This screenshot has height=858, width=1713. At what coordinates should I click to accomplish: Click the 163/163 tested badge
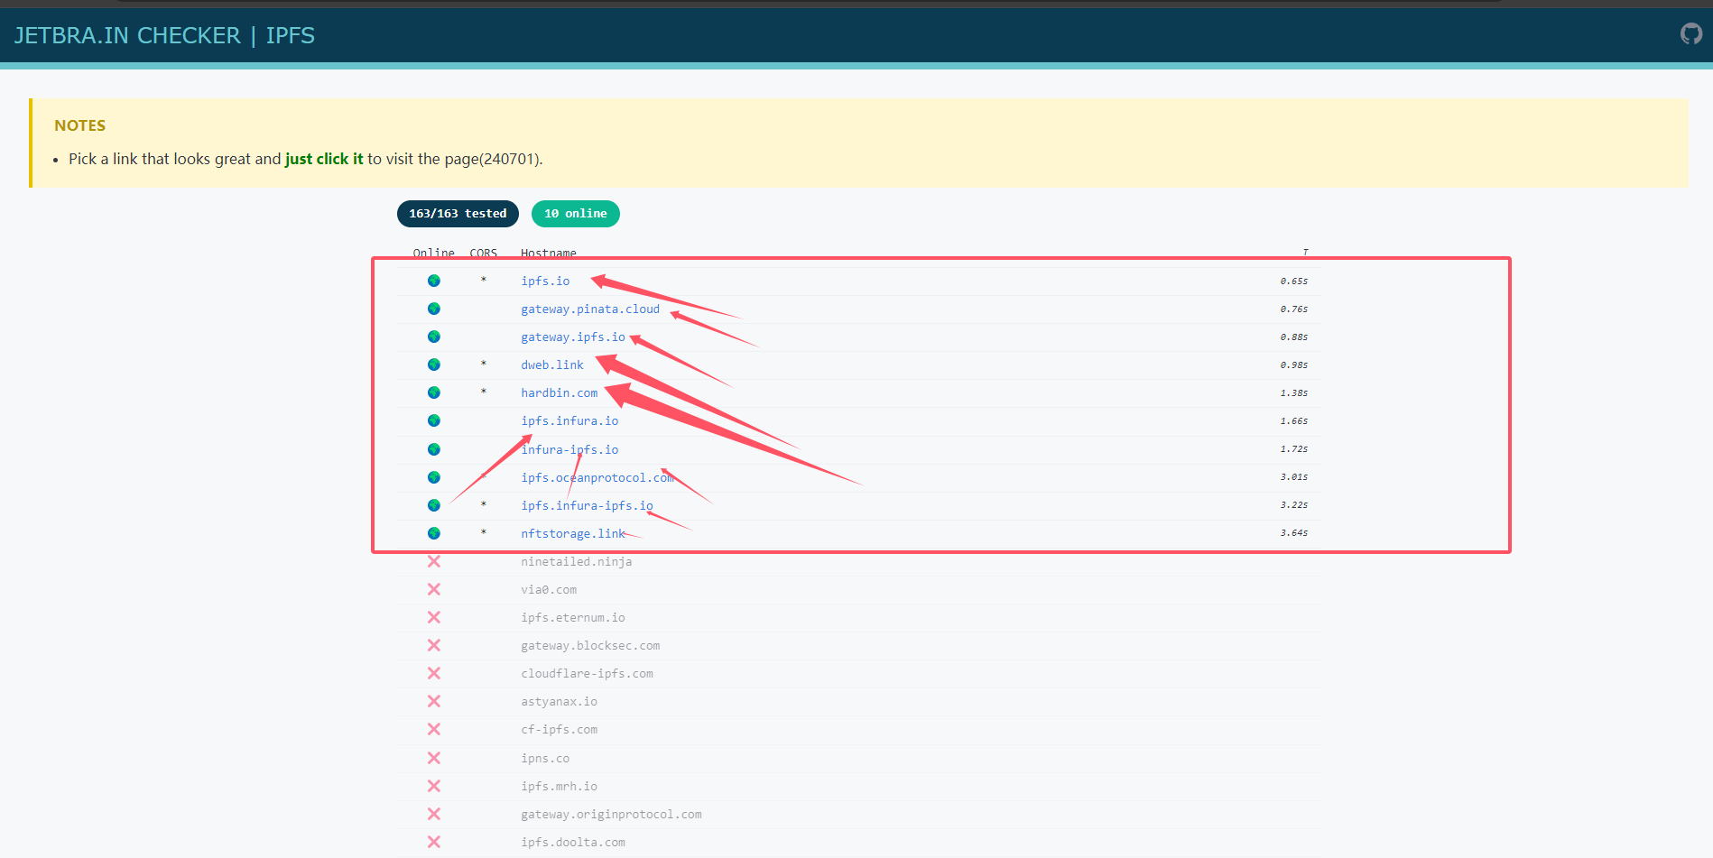(458, 214)
